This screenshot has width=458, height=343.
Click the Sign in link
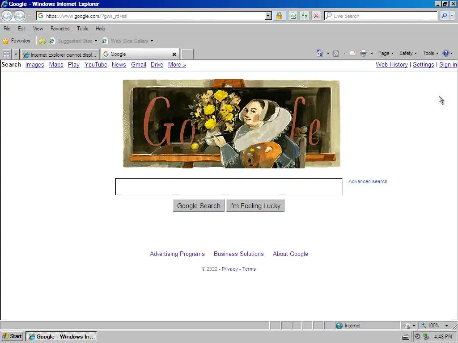coord(448,65)
